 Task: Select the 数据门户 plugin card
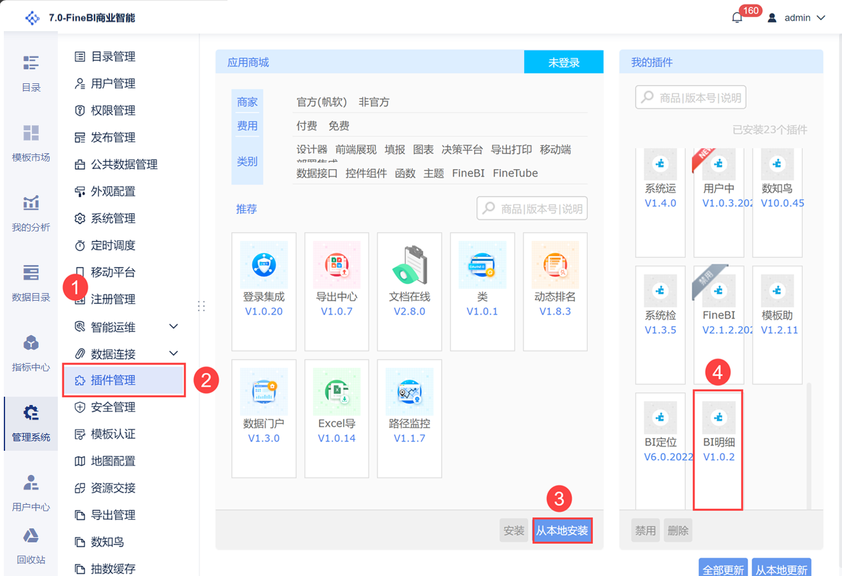(264, 419)
